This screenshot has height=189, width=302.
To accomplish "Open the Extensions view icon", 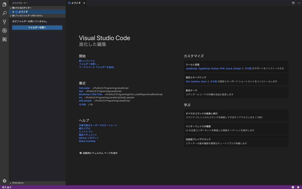I will (4, 39).
